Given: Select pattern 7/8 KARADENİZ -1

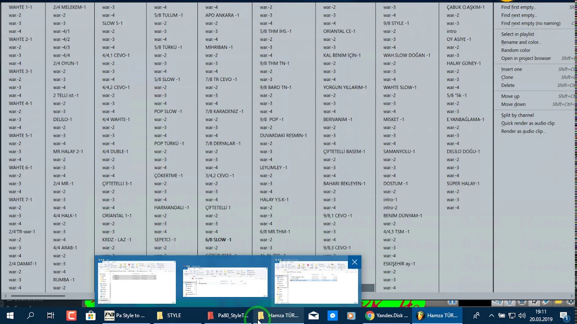Looking at the screenshot, I should (x=224, y=112).
